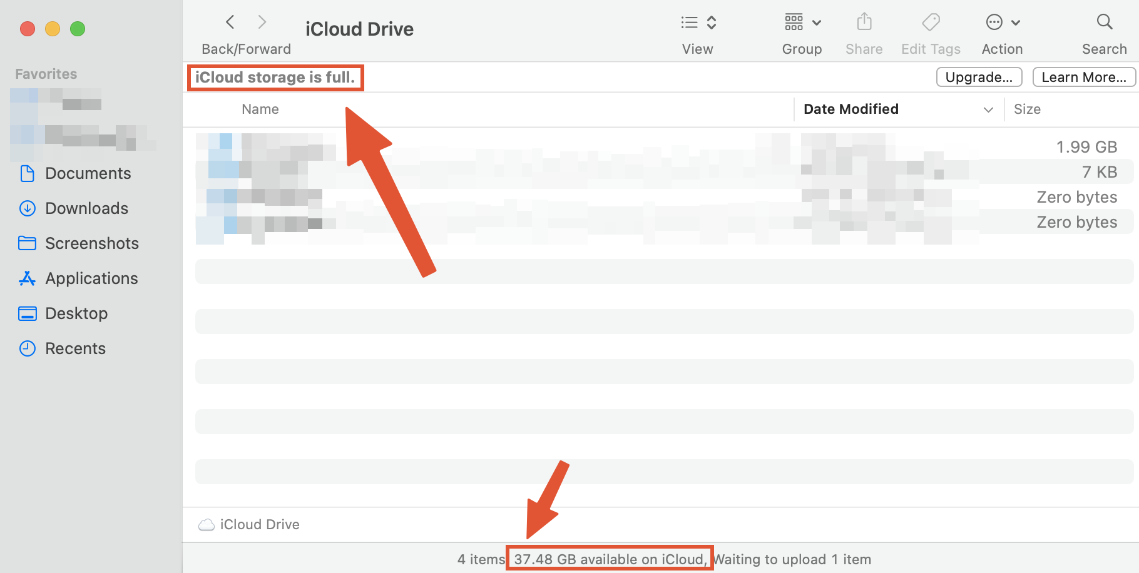This screenshot has width=1139, height=573.
Task: Click the Downloads arrow icon
Action: 28,208
